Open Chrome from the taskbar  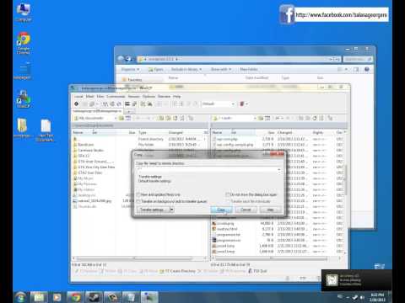pyautogui.click(x=75, y=297)
